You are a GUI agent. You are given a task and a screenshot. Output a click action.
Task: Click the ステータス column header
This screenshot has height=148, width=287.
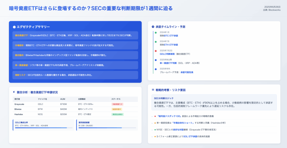pos(116,99)
